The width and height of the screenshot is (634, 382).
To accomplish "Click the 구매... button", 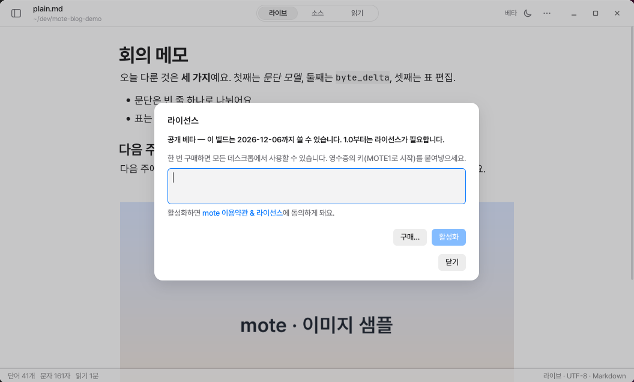I will point(410,237).
